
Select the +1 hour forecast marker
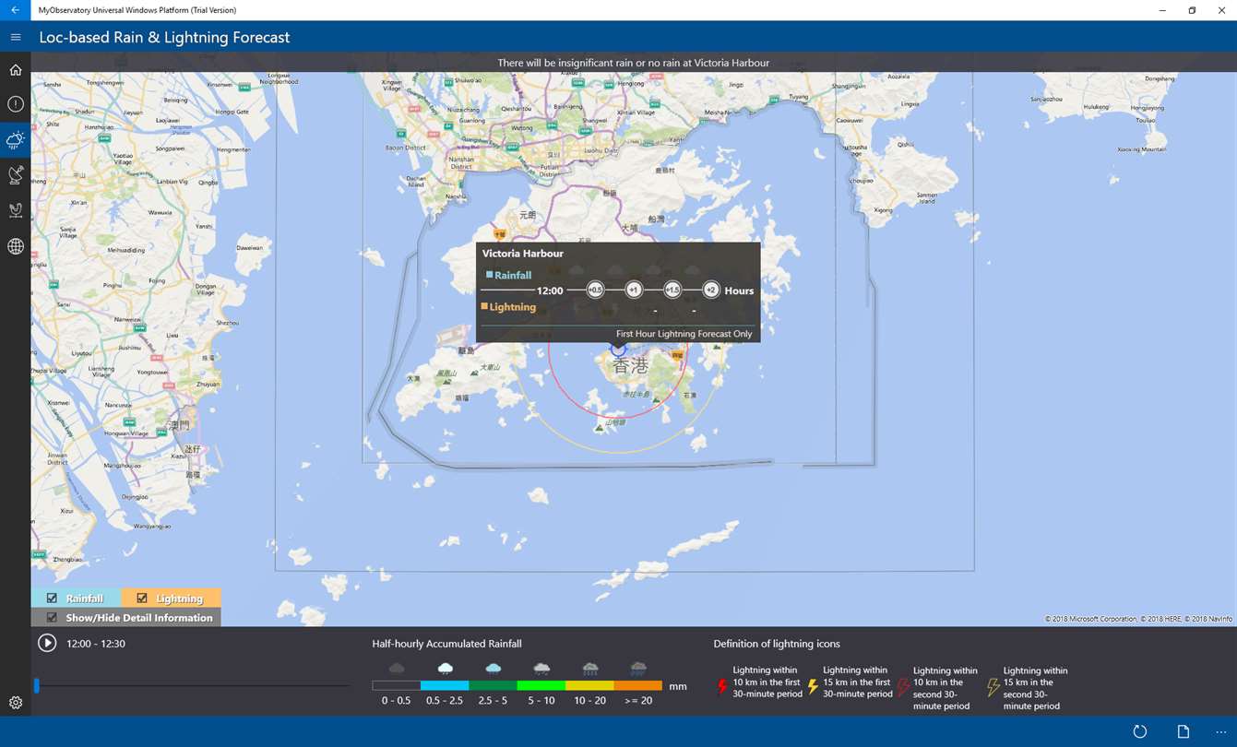[x=634, y=290]
